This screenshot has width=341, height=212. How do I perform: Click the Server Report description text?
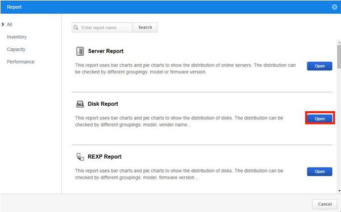click(185, 69)
